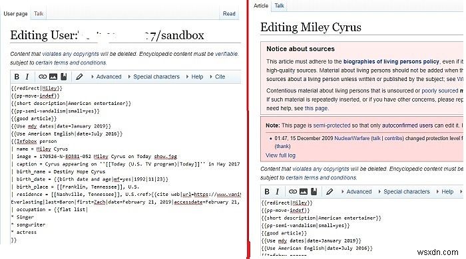Expand Advanced section in the Miley Cyrus toolbar
Viewport: 466px width, 259px height.
coord(356,192)
